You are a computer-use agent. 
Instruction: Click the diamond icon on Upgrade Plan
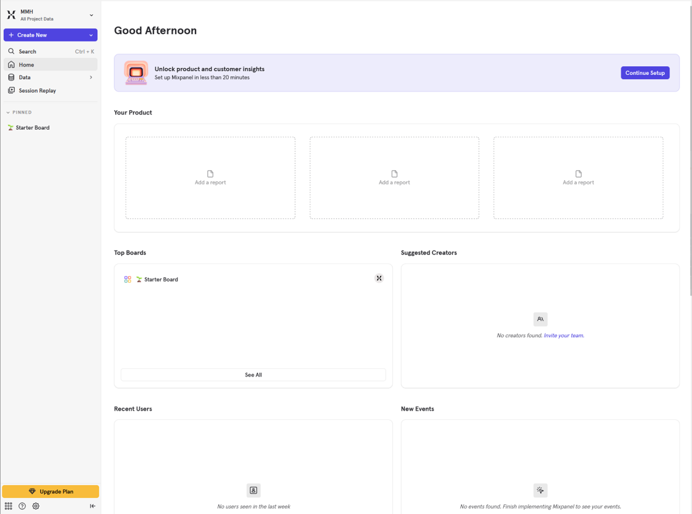tap(32, 491)
